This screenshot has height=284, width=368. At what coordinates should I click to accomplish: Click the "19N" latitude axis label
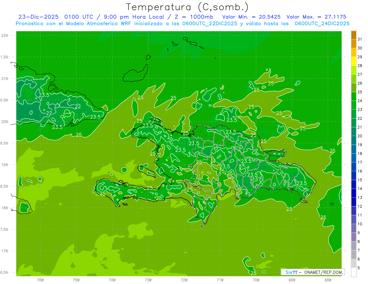[x=5, y=165]
